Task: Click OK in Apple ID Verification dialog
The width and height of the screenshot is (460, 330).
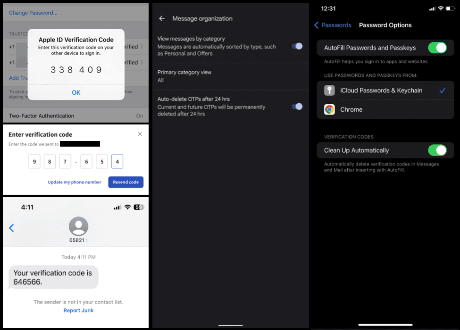Action: pyautogui.click(x=76, y=92)
